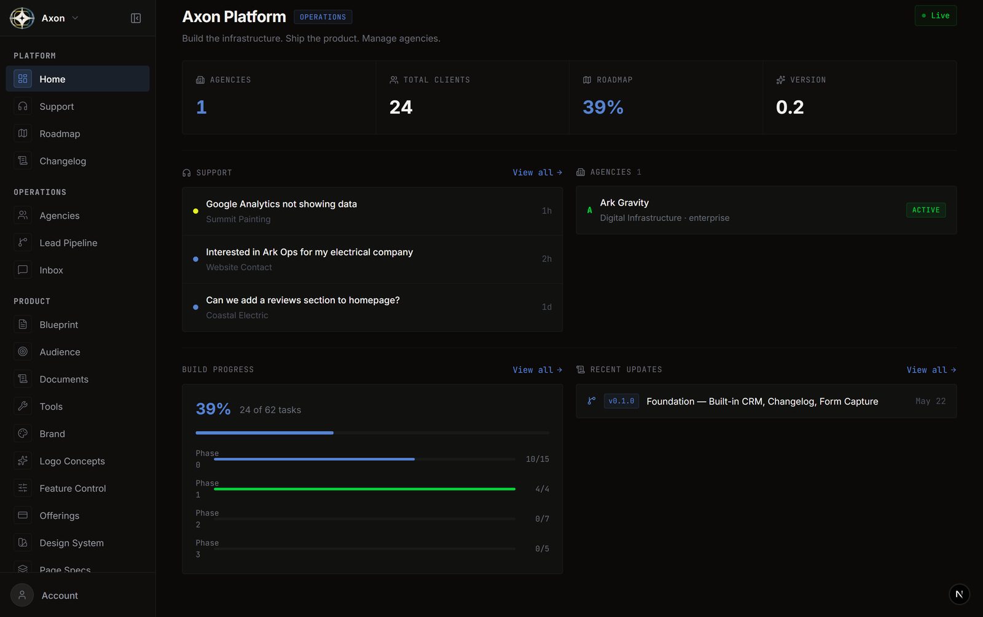Open the Ark Gravity agency card
The width and height of the screenshot is (983, 617).
[766, 210]
